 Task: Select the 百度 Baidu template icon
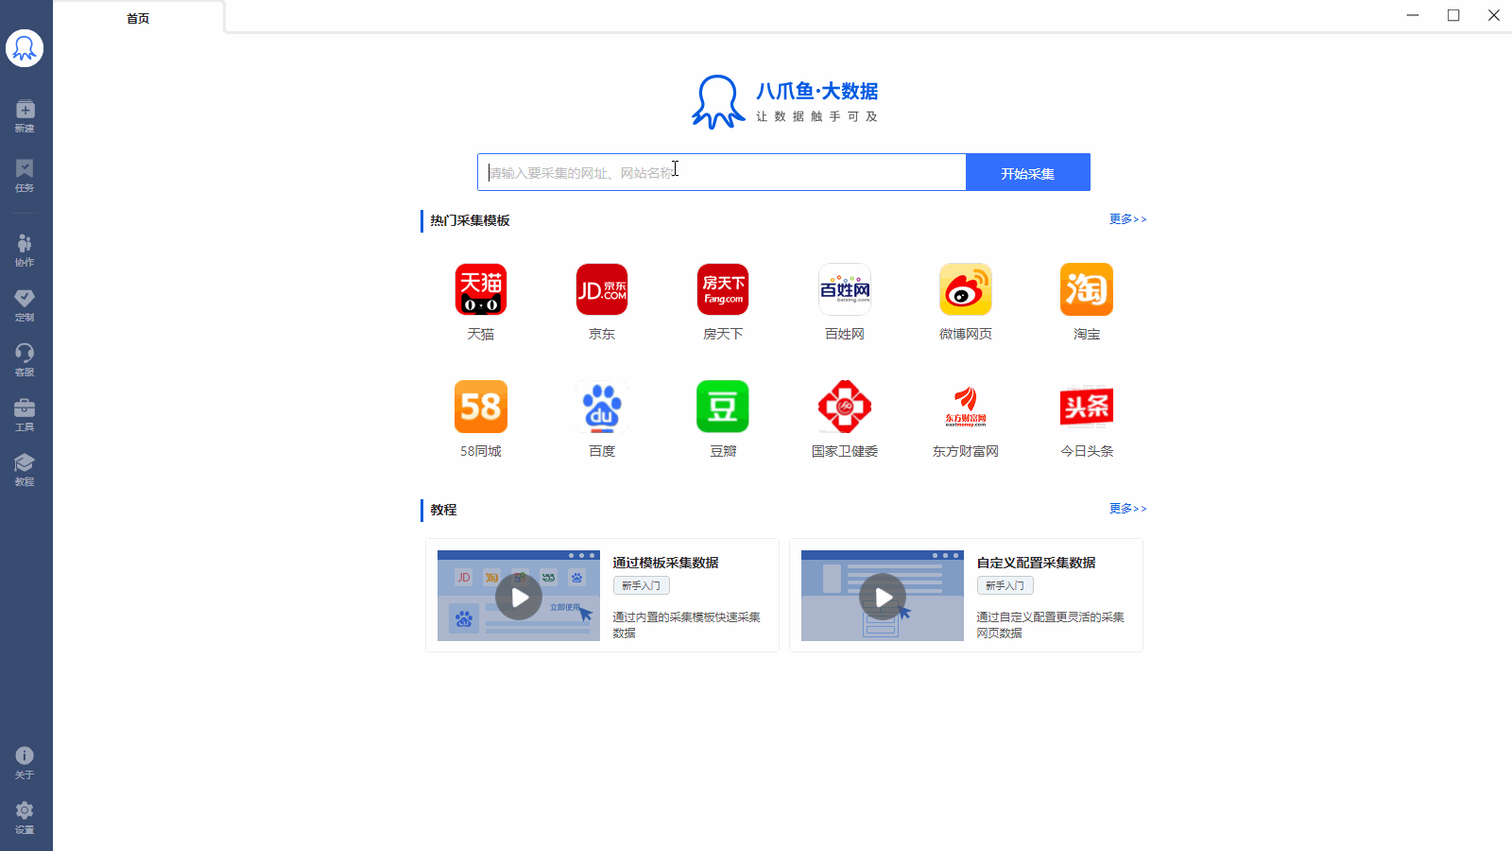pos(602,407)
